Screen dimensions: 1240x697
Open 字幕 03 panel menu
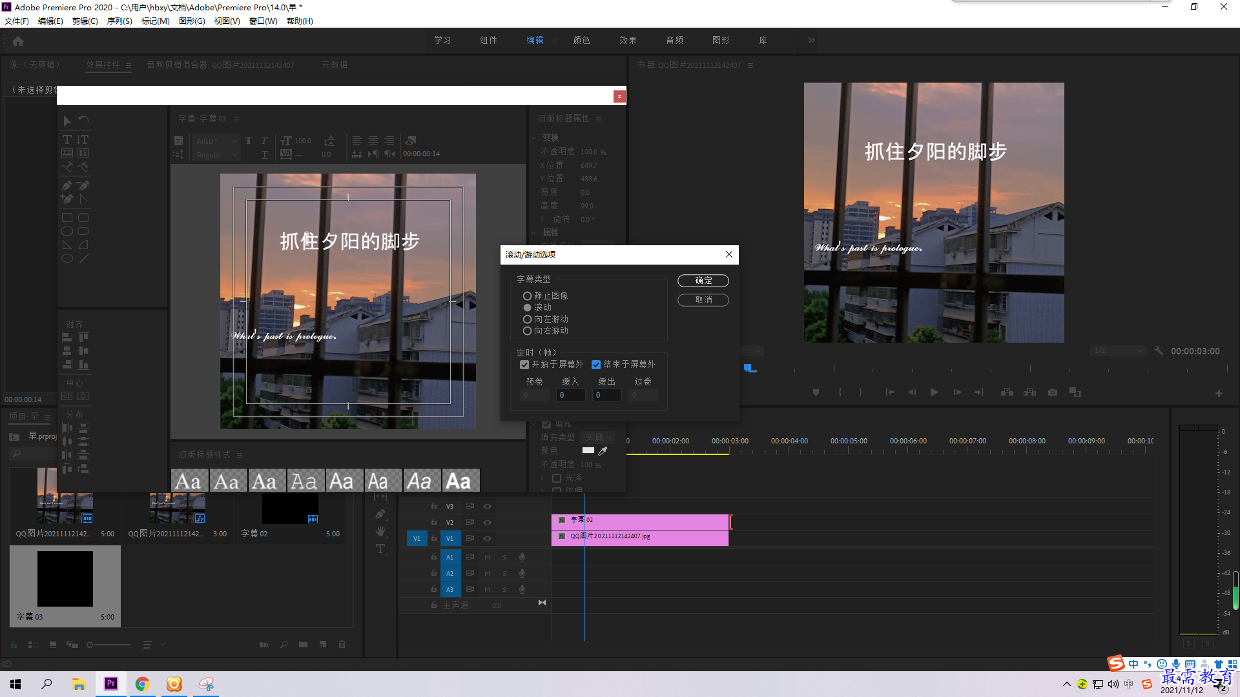tap(236, 119)
